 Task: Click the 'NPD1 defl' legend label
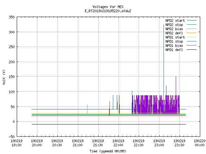174,50
